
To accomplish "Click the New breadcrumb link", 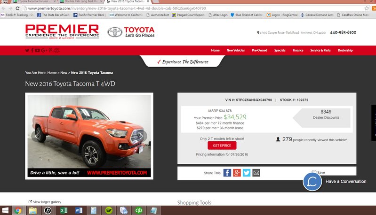I will tap(64, 73).
